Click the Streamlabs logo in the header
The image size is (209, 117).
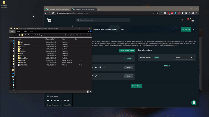pyautogui.click(x=49, y=20)
